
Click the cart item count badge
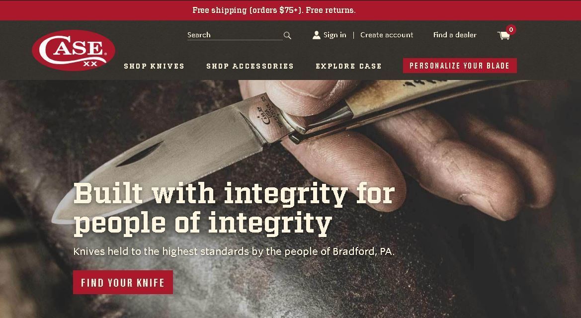click(511, 30)
